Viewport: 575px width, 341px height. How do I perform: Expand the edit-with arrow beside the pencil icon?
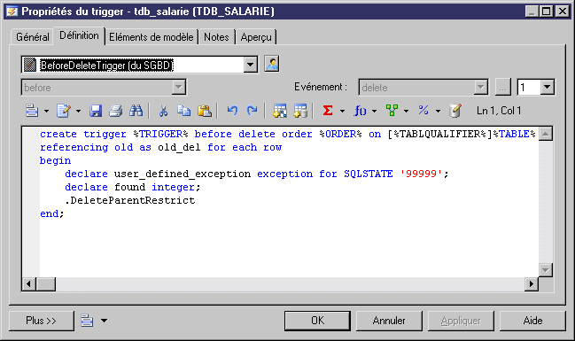tap(78, 111)
